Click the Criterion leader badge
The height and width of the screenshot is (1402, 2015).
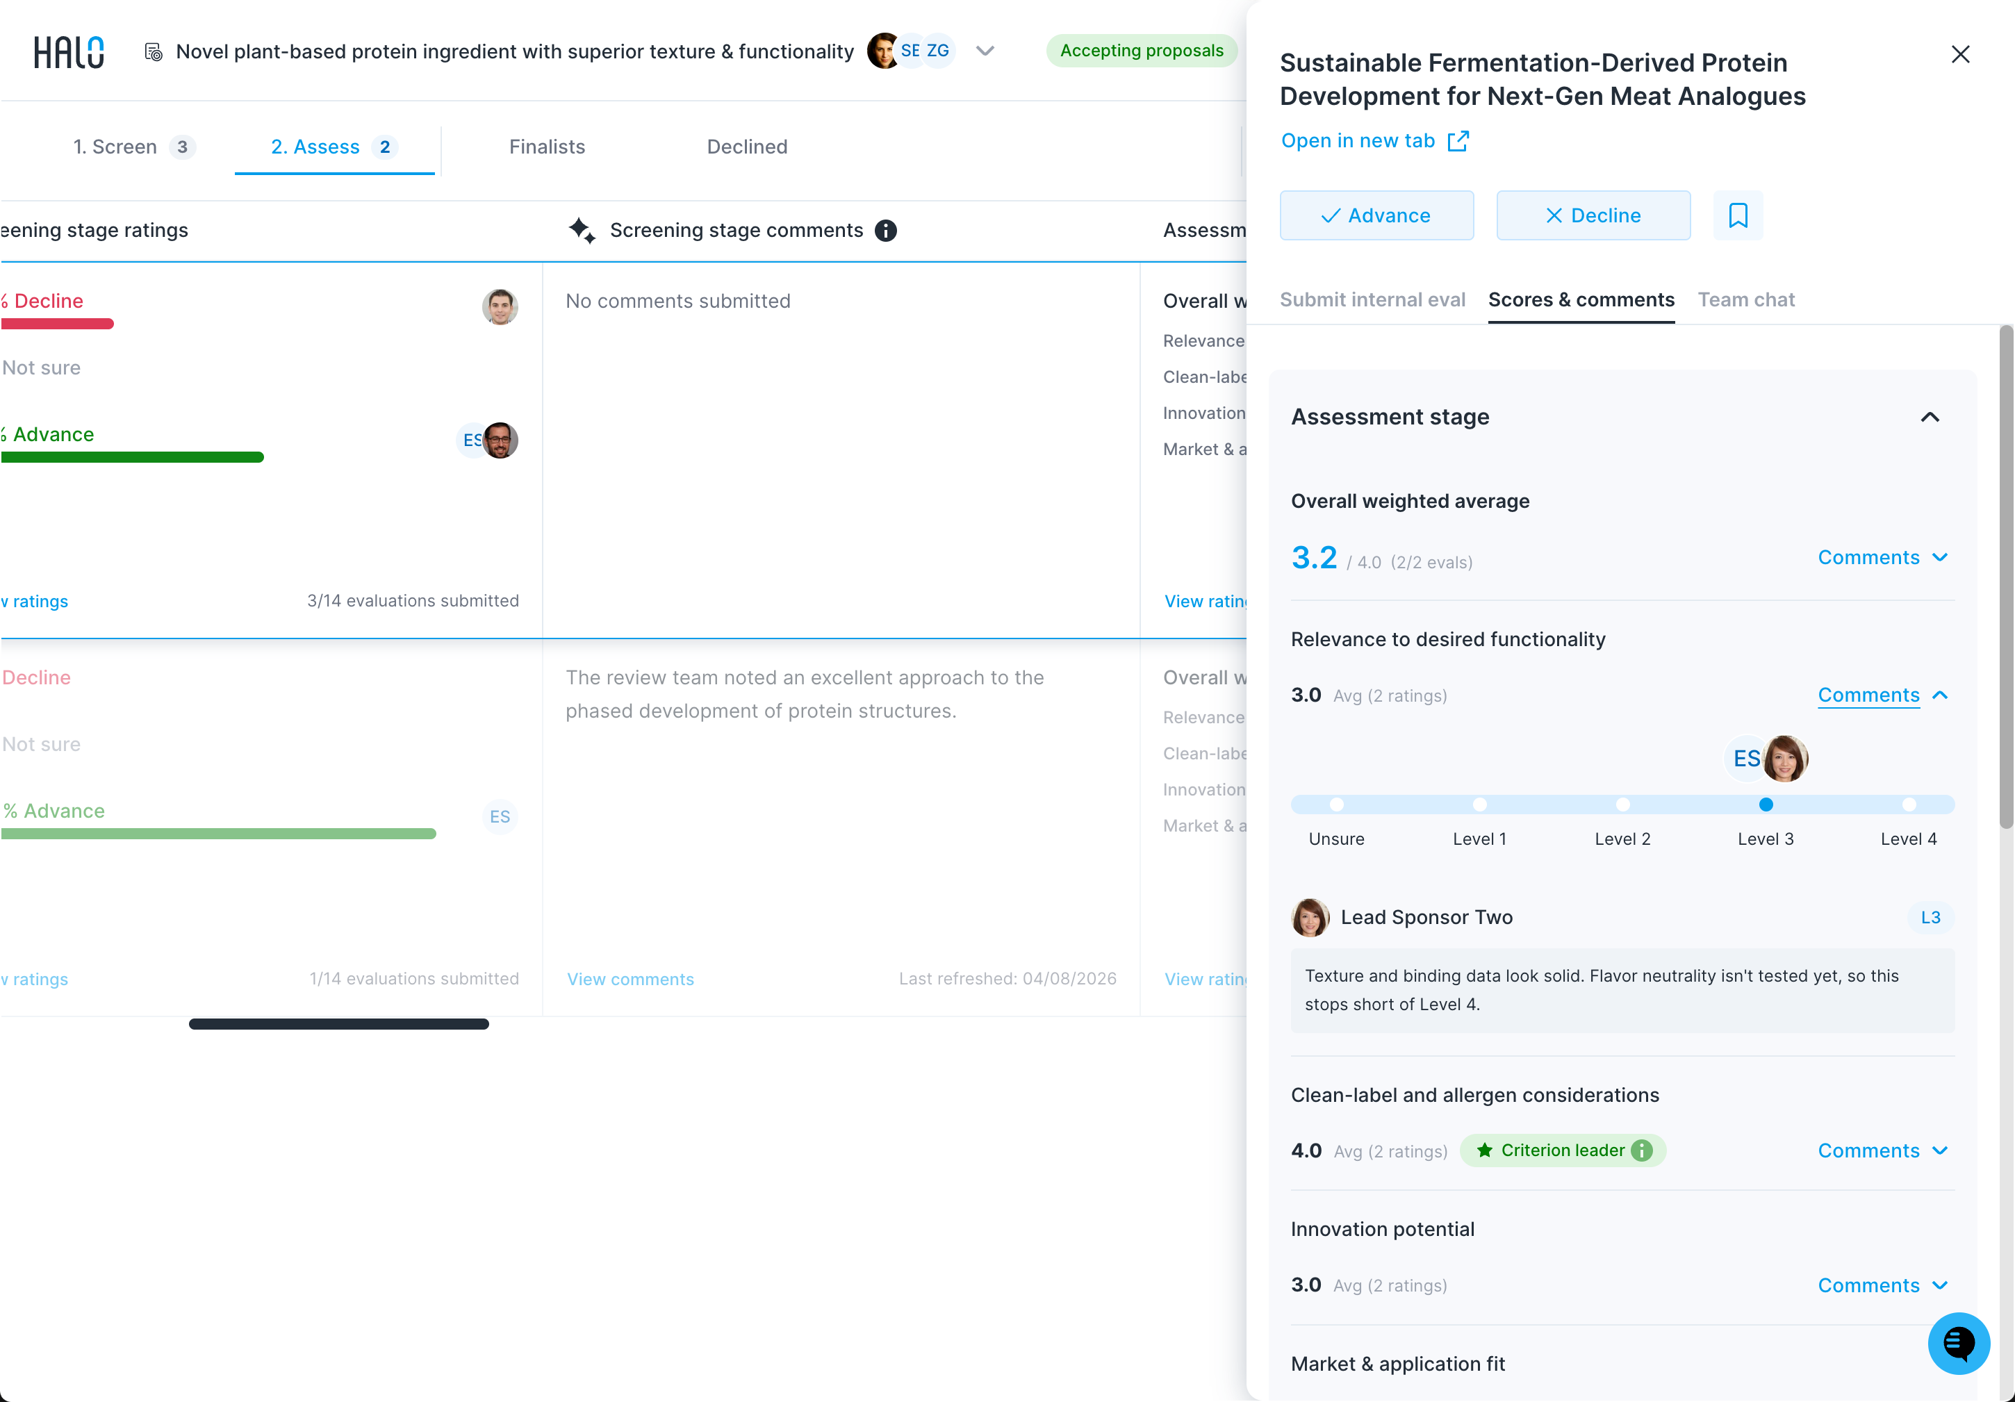[1562, 1151]
